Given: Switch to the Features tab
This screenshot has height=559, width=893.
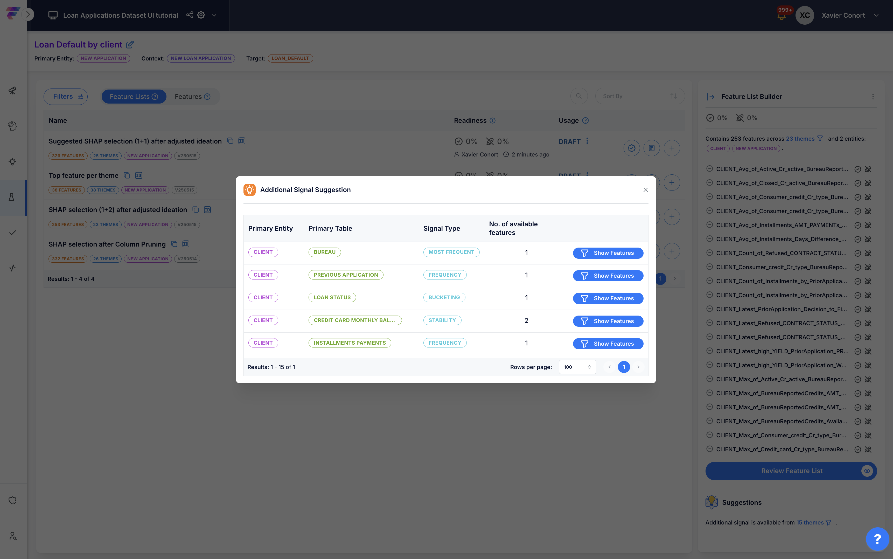Looking at the screenshot, I should pyautogui.click(x=192, y=97).
